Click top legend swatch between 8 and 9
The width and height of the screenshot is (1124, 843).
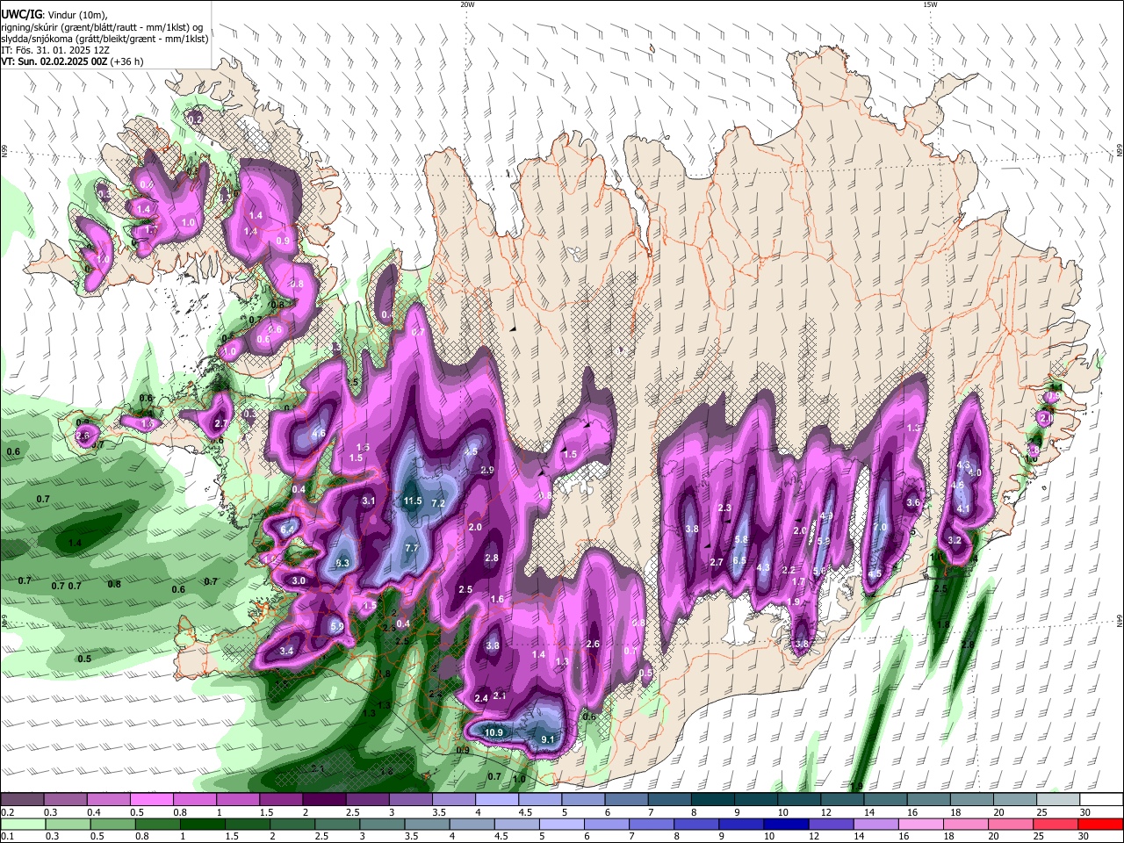[713, 799]
